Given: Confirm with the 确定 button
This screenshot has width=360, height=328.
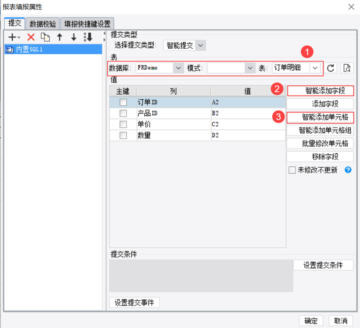Looking at the screenshot, I should pyautogui.click(x=311, y=321).
